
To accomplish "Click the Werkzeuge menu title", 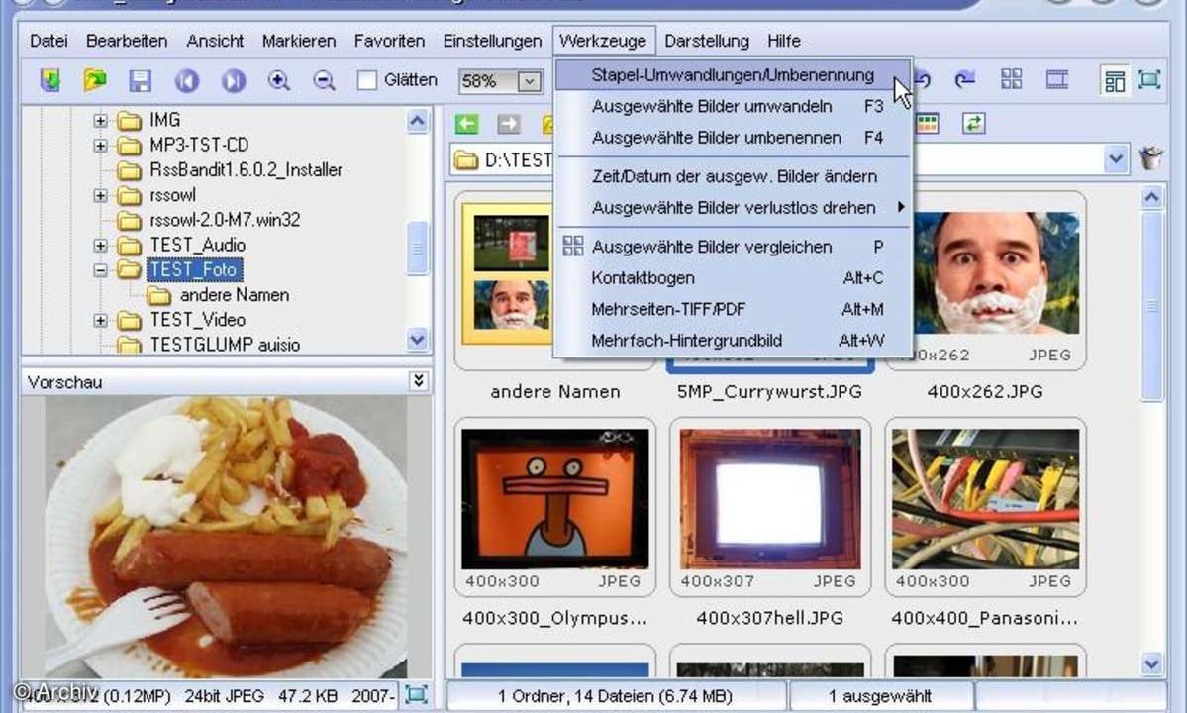I will tap(603, 41).
